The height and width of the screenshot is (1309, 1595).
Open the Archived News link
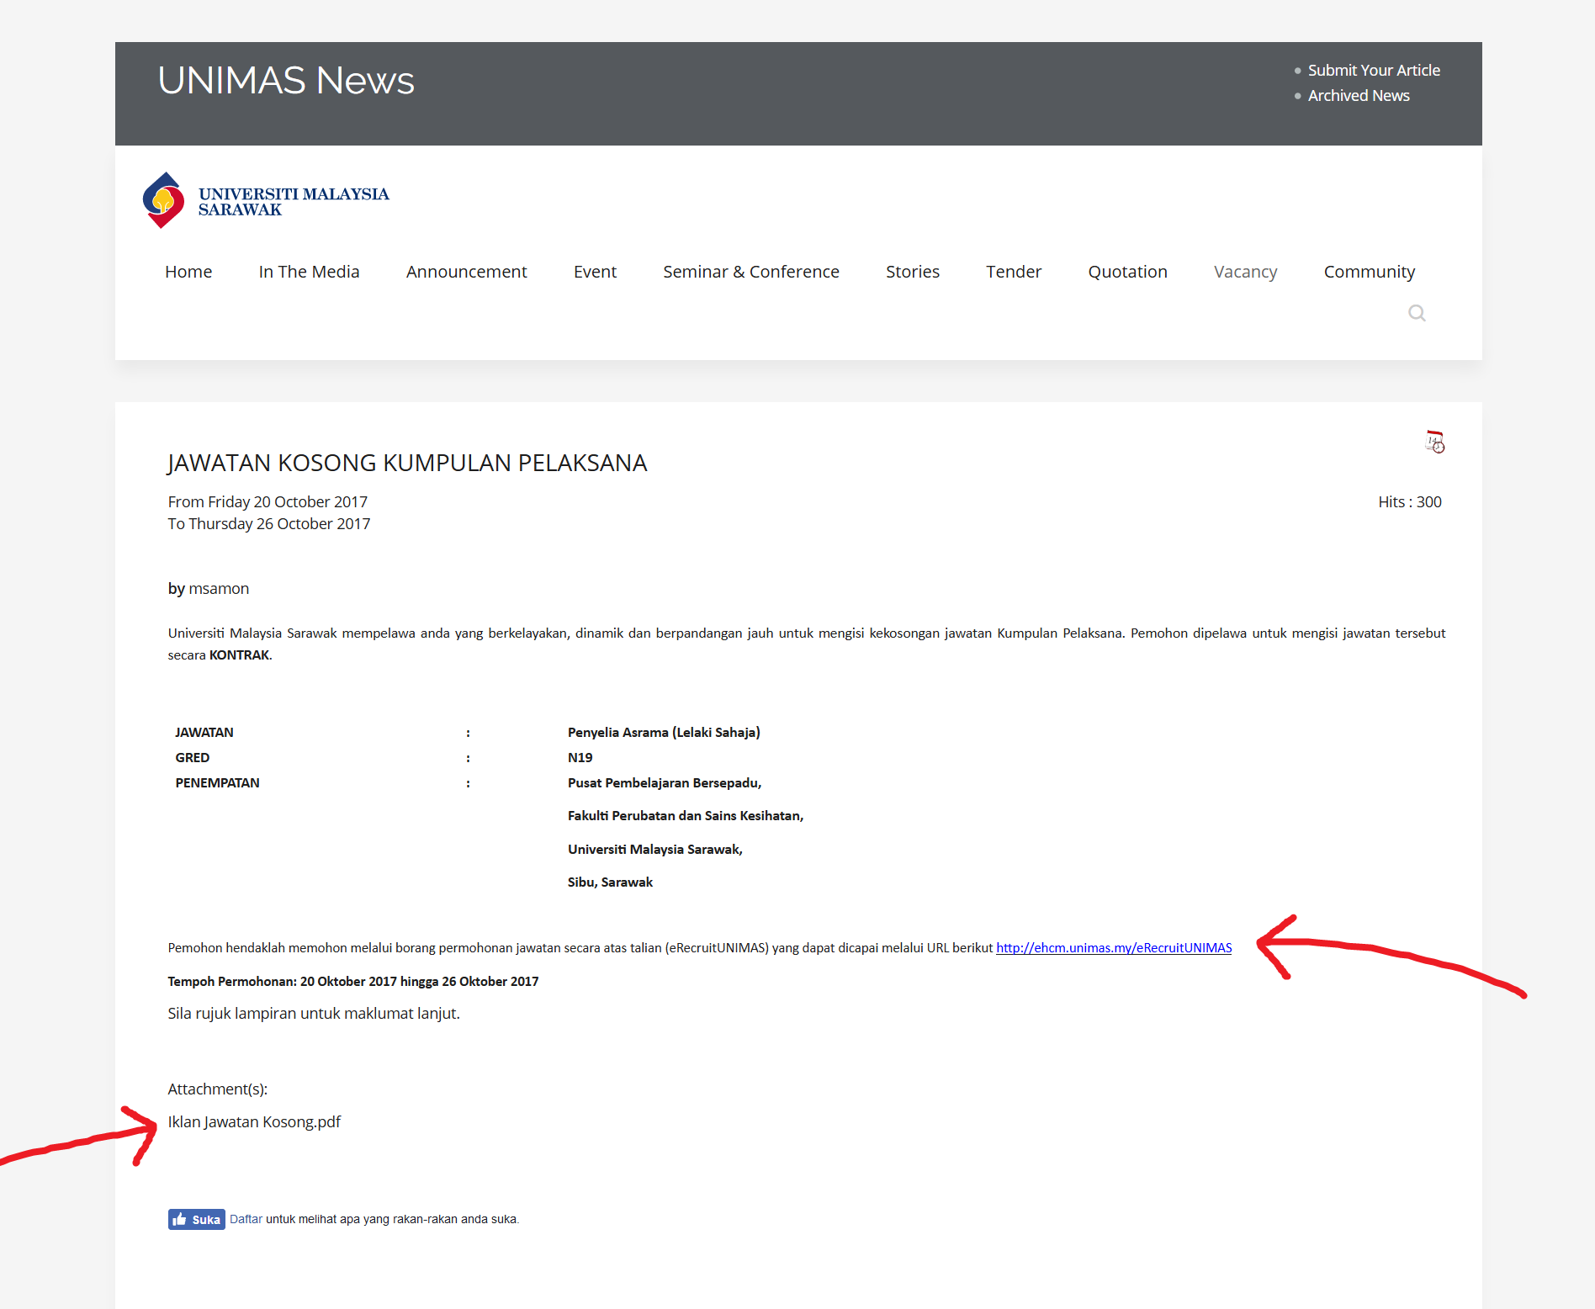pos(1359,96)
